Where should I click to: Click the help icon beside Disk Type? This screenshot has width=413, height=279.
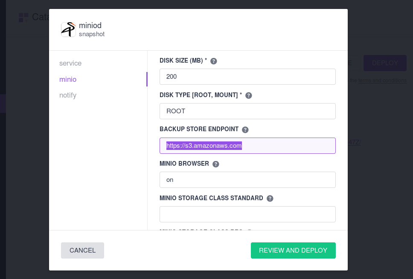click(248, 95)
